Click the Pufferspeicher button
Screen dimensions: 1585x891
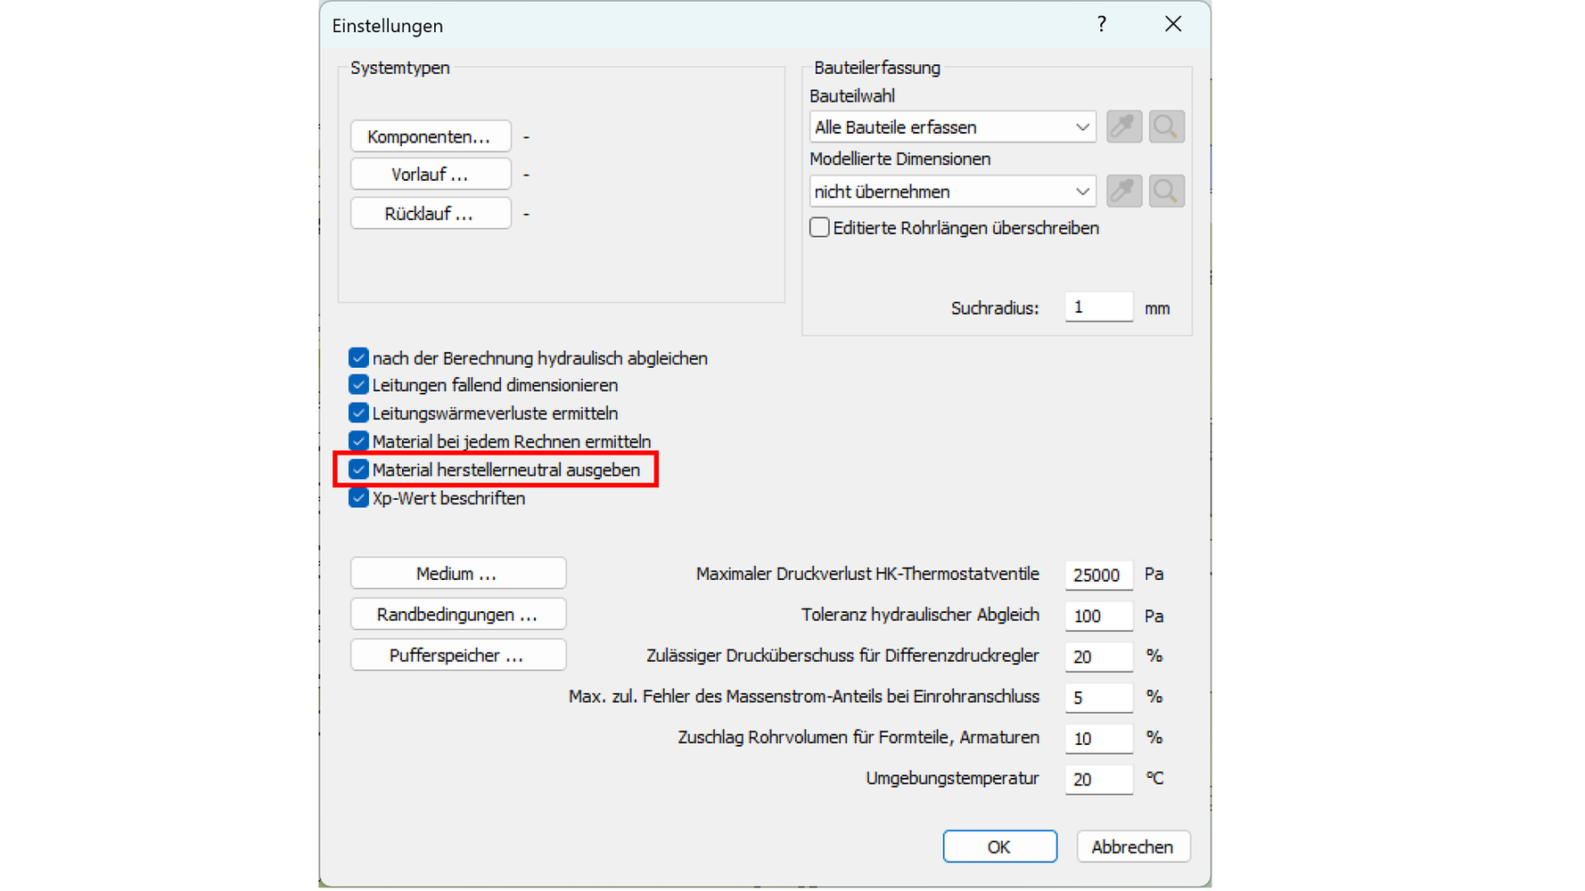tap(457, 656)
